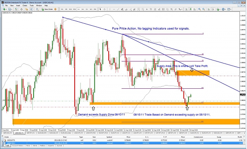Switch to the GBPUSD,H4 chart tab
The width and height of the screenshot is (247, 149).
tap(8, 133)
